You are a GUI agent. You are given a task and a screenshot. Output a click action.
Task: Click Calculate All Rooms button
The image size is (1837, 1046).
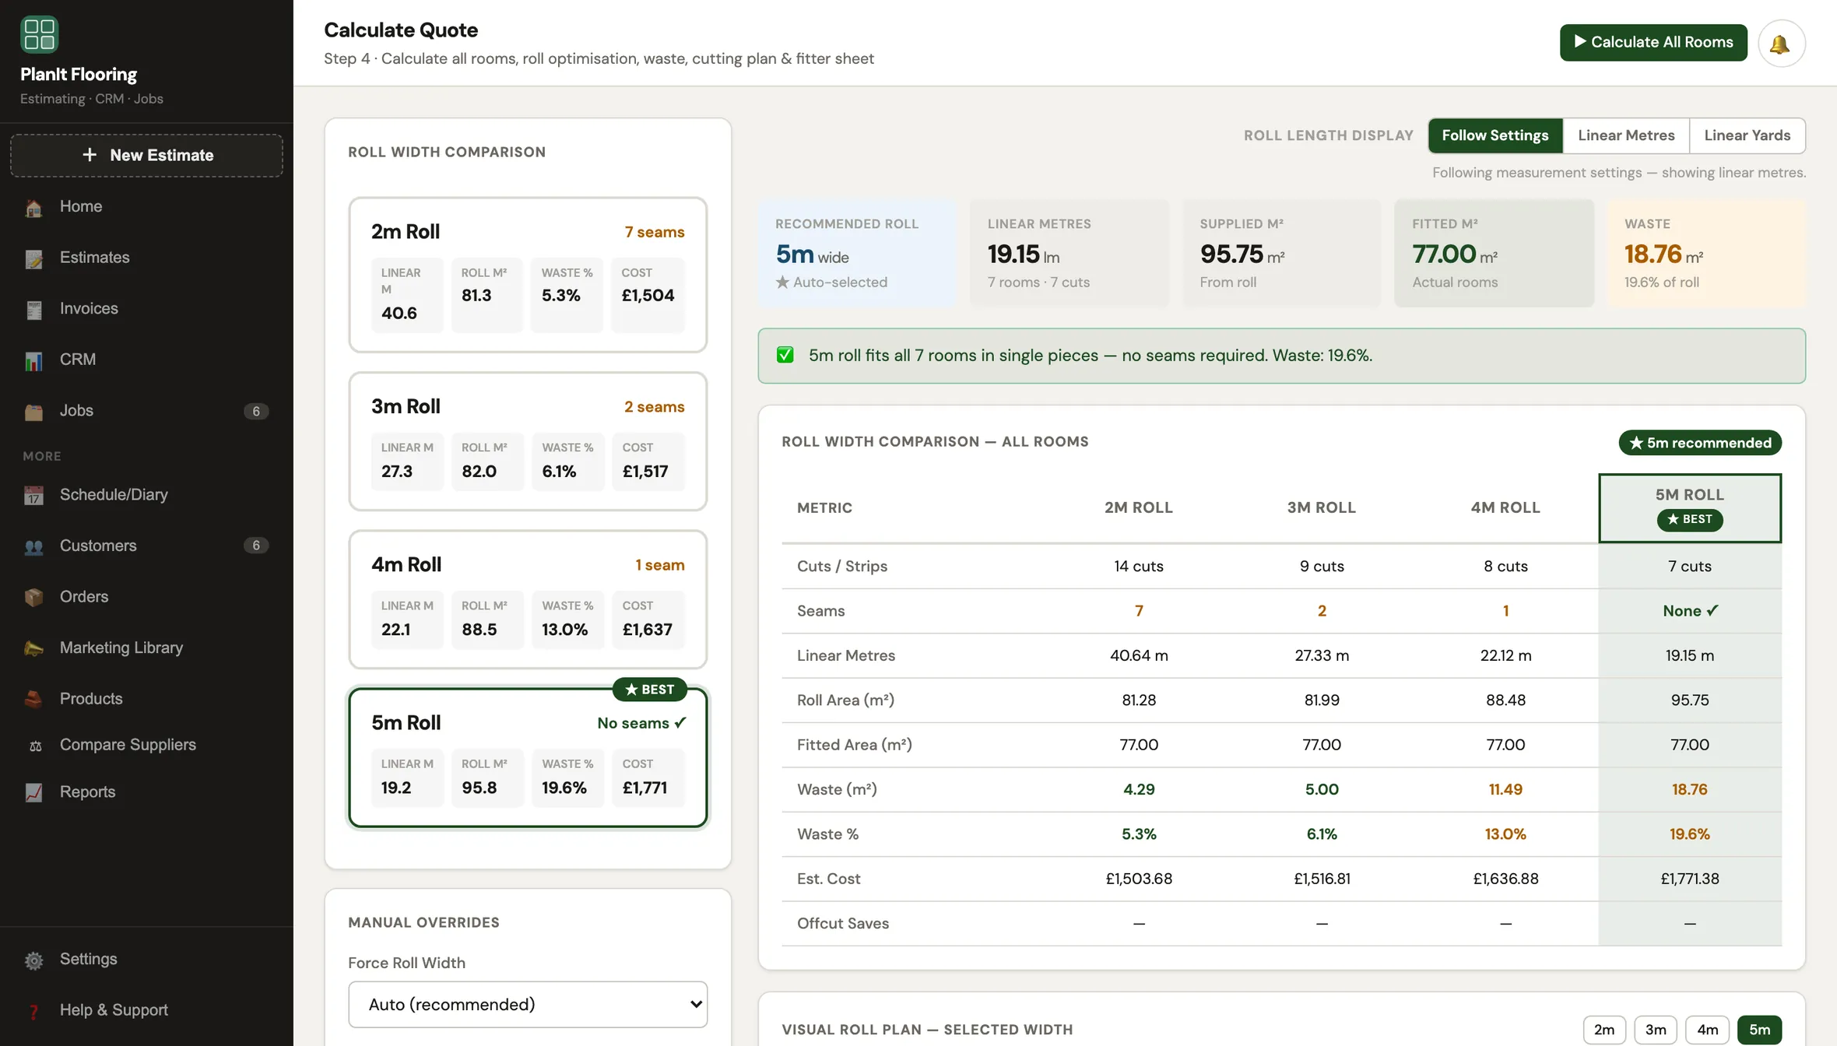pos(1653,42)
